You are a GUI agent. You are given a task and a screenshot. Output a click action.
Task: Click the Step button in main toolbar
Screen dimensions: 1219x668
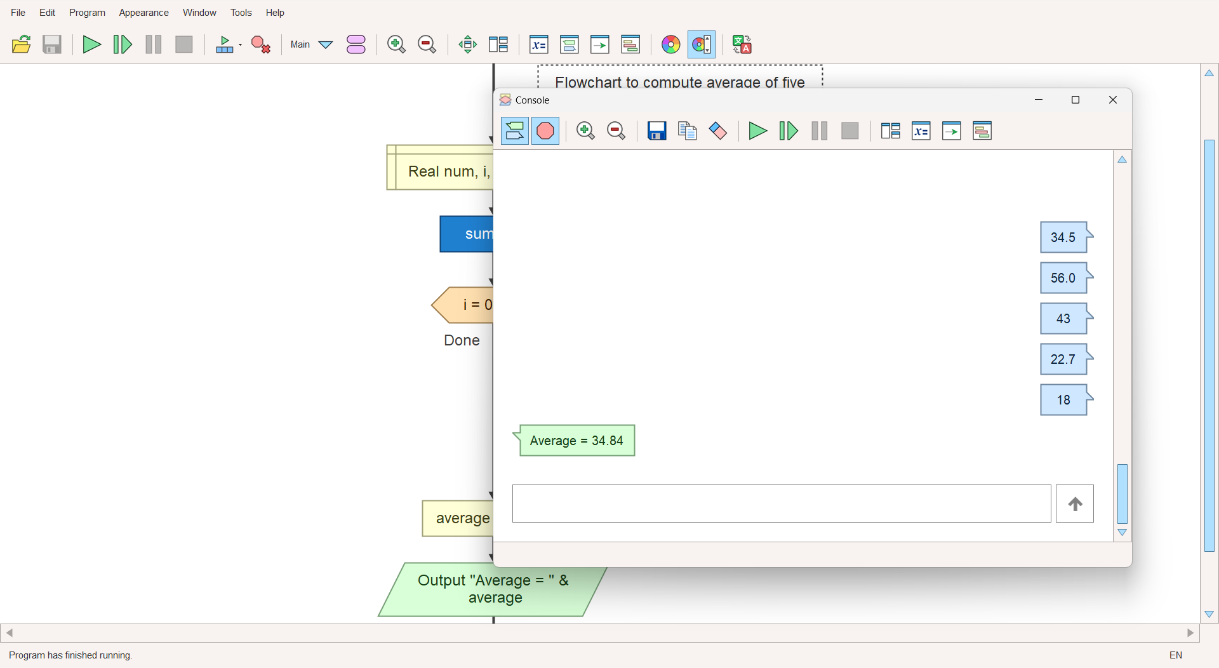123,44
